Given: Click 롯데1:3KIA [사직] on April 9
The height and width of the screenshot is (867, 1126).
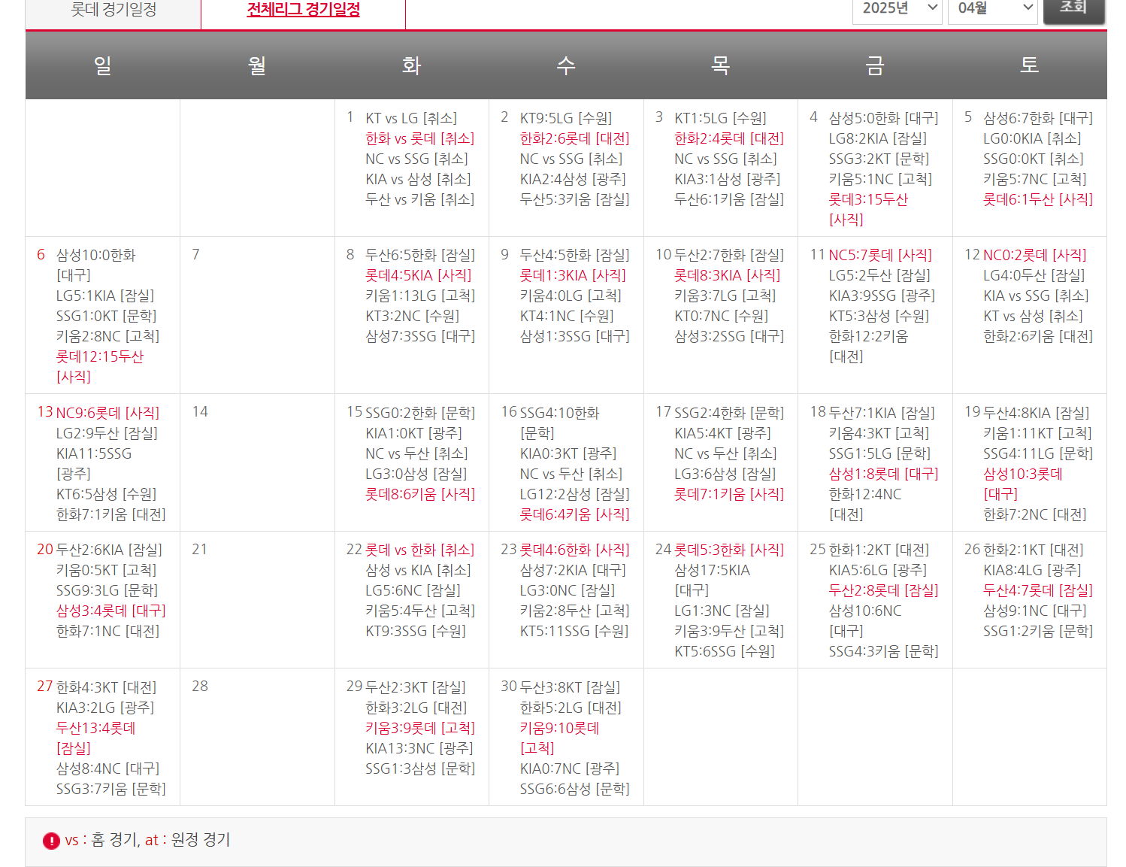Looking at the screenshot, I should (x=573, y=275).
